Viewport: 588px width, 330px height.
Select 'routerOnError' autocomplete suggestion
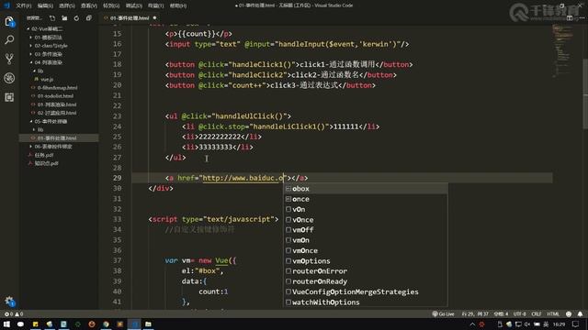click(366, 271)
